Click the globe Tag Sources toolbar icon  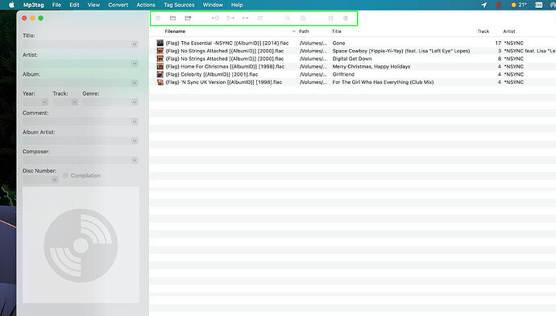(346, 18)
